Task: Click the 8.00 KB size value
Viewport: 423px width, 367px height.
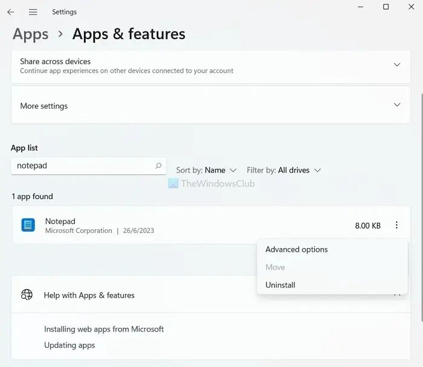Action: [x=367, y=226]
